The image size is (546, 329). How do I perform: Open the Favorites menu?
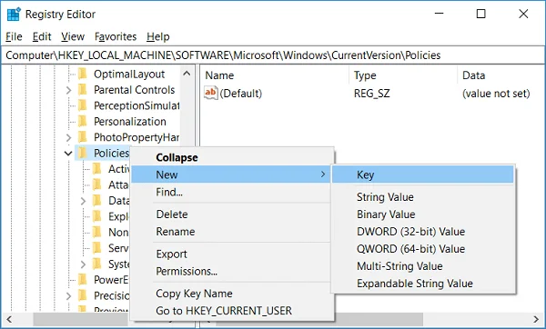(x=116, y=36)
